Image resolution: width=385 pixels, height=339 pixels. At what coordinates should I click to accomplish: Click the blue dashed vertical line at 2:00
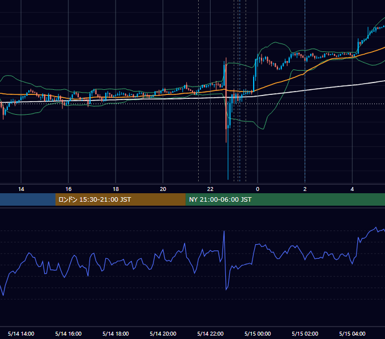point(305,90)
